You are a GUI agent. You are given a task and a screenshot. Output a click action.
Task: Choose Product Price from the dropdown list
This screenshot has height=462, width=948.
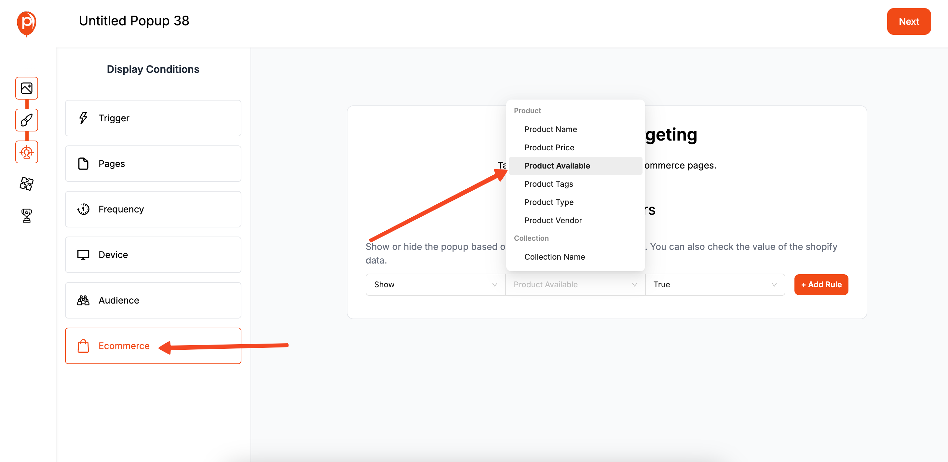pyautogui.click(x=575, y=148)
